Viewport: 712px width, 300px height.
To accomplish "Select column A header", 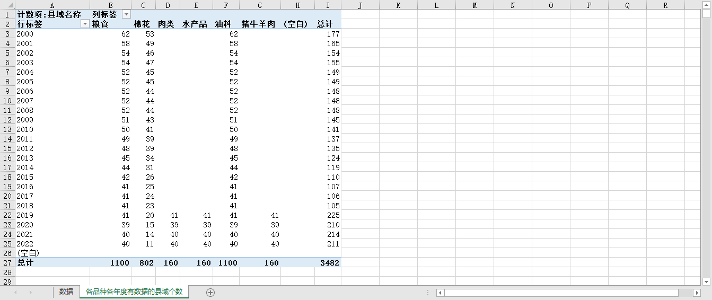I will [x=52, y=5].
